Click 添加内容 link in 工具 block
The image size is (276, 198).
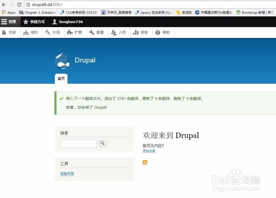pyautogui.click(x=67, y=174)
